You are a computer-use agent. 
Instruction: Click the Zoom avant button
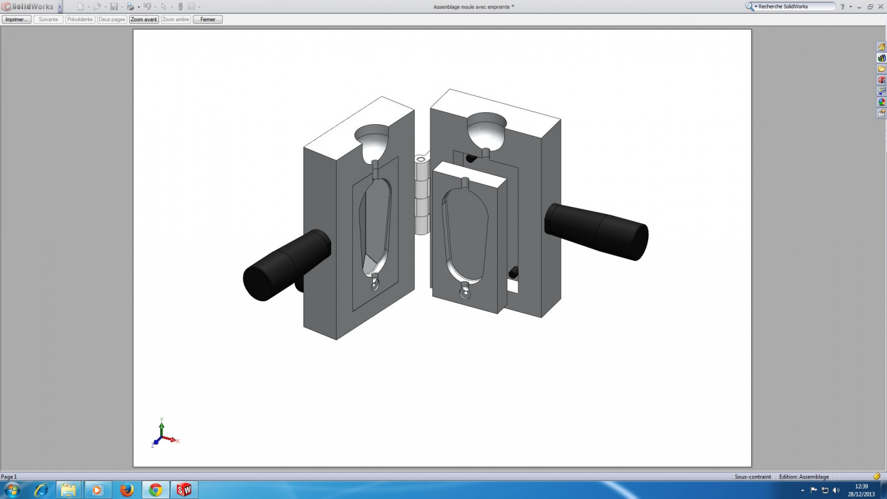(143, 19)
